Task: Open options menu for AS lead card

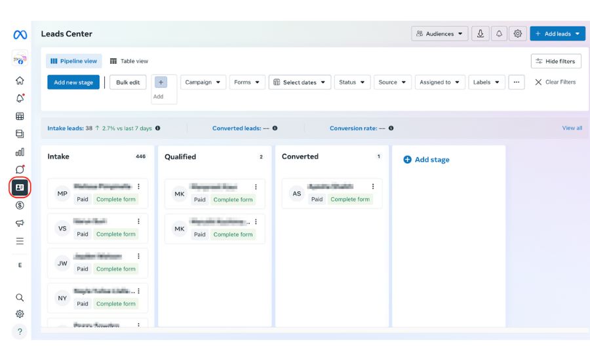Action: tap(372, 186)
